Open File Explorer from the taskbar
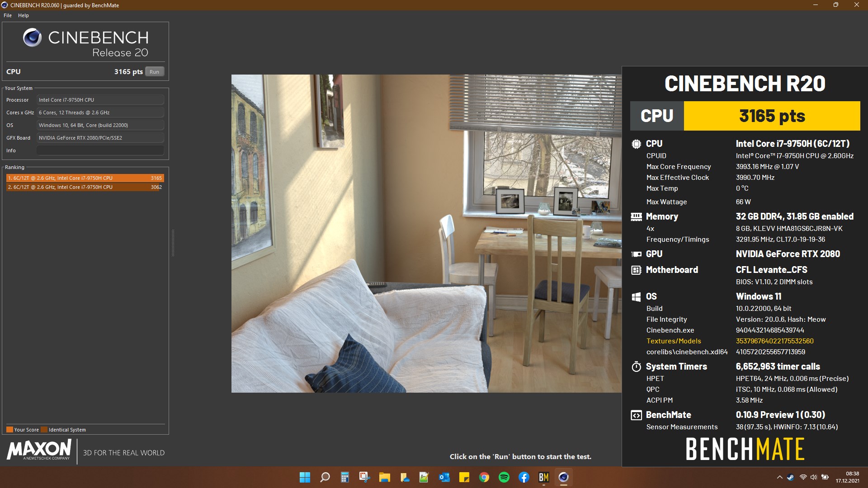Viewport: 868px width, 488px height. point(385,477)
